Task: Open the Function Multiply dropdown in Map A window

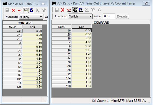Action: point(31,17)
